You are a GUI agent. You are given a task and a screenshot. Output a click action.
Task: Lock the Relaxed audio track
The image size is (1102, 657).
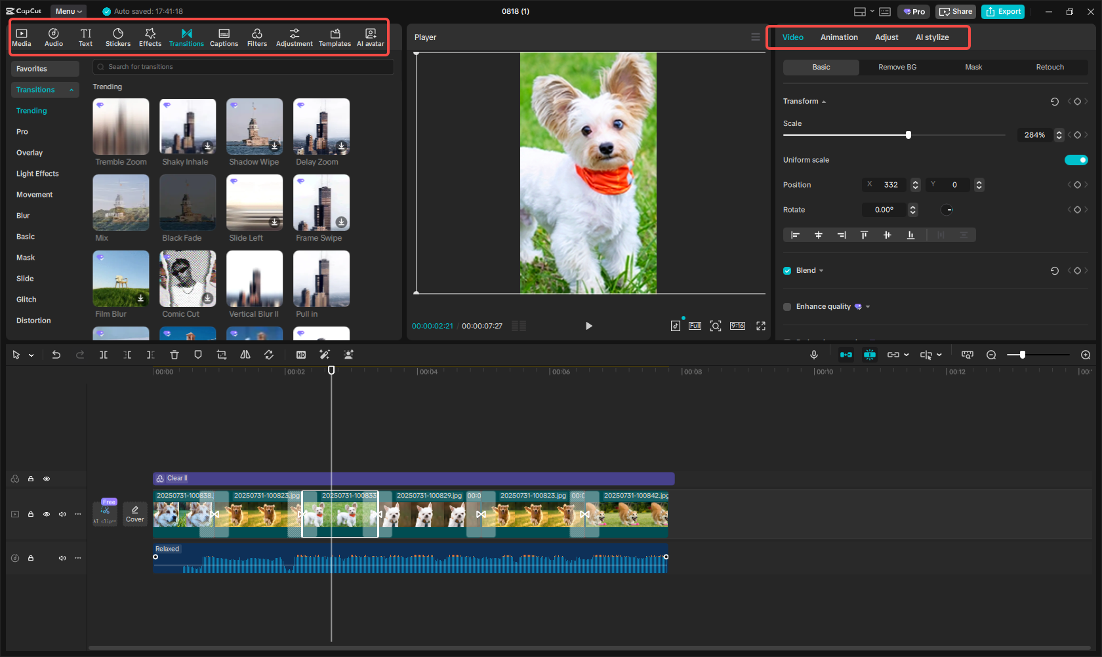[x=31, y=558]
